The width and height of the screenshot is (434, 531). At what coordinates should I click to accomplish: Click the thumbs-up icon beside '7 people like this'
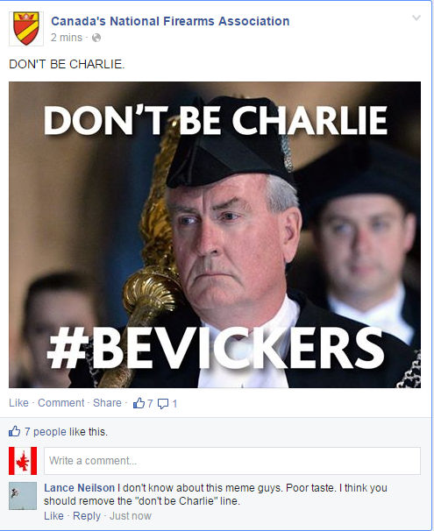(14, 431)
